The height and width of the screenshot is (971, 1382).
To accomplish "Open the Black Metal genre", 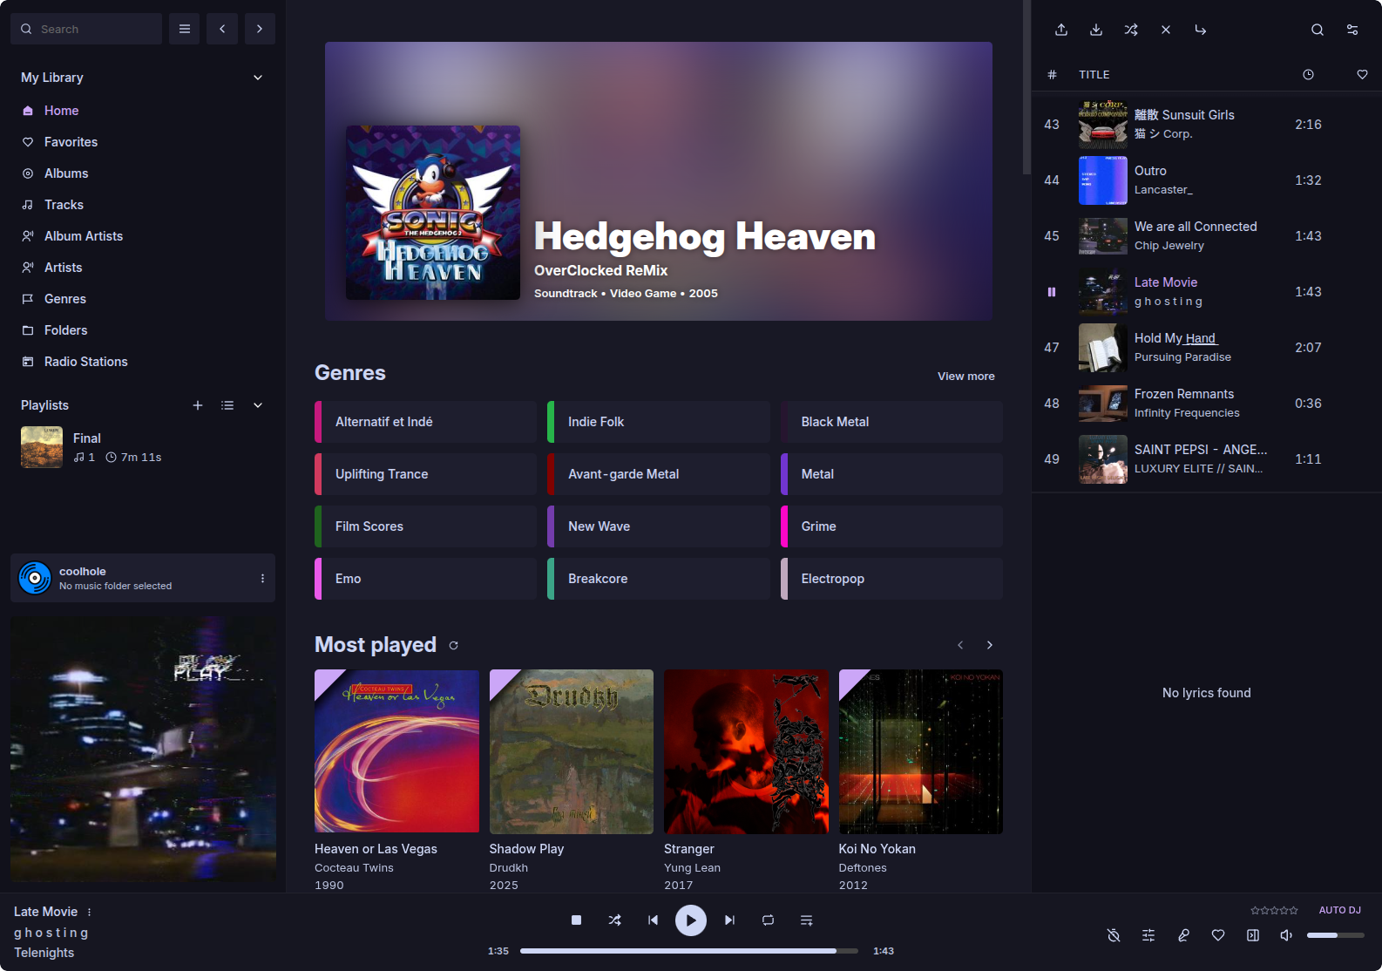I will [x=891, y=422].
